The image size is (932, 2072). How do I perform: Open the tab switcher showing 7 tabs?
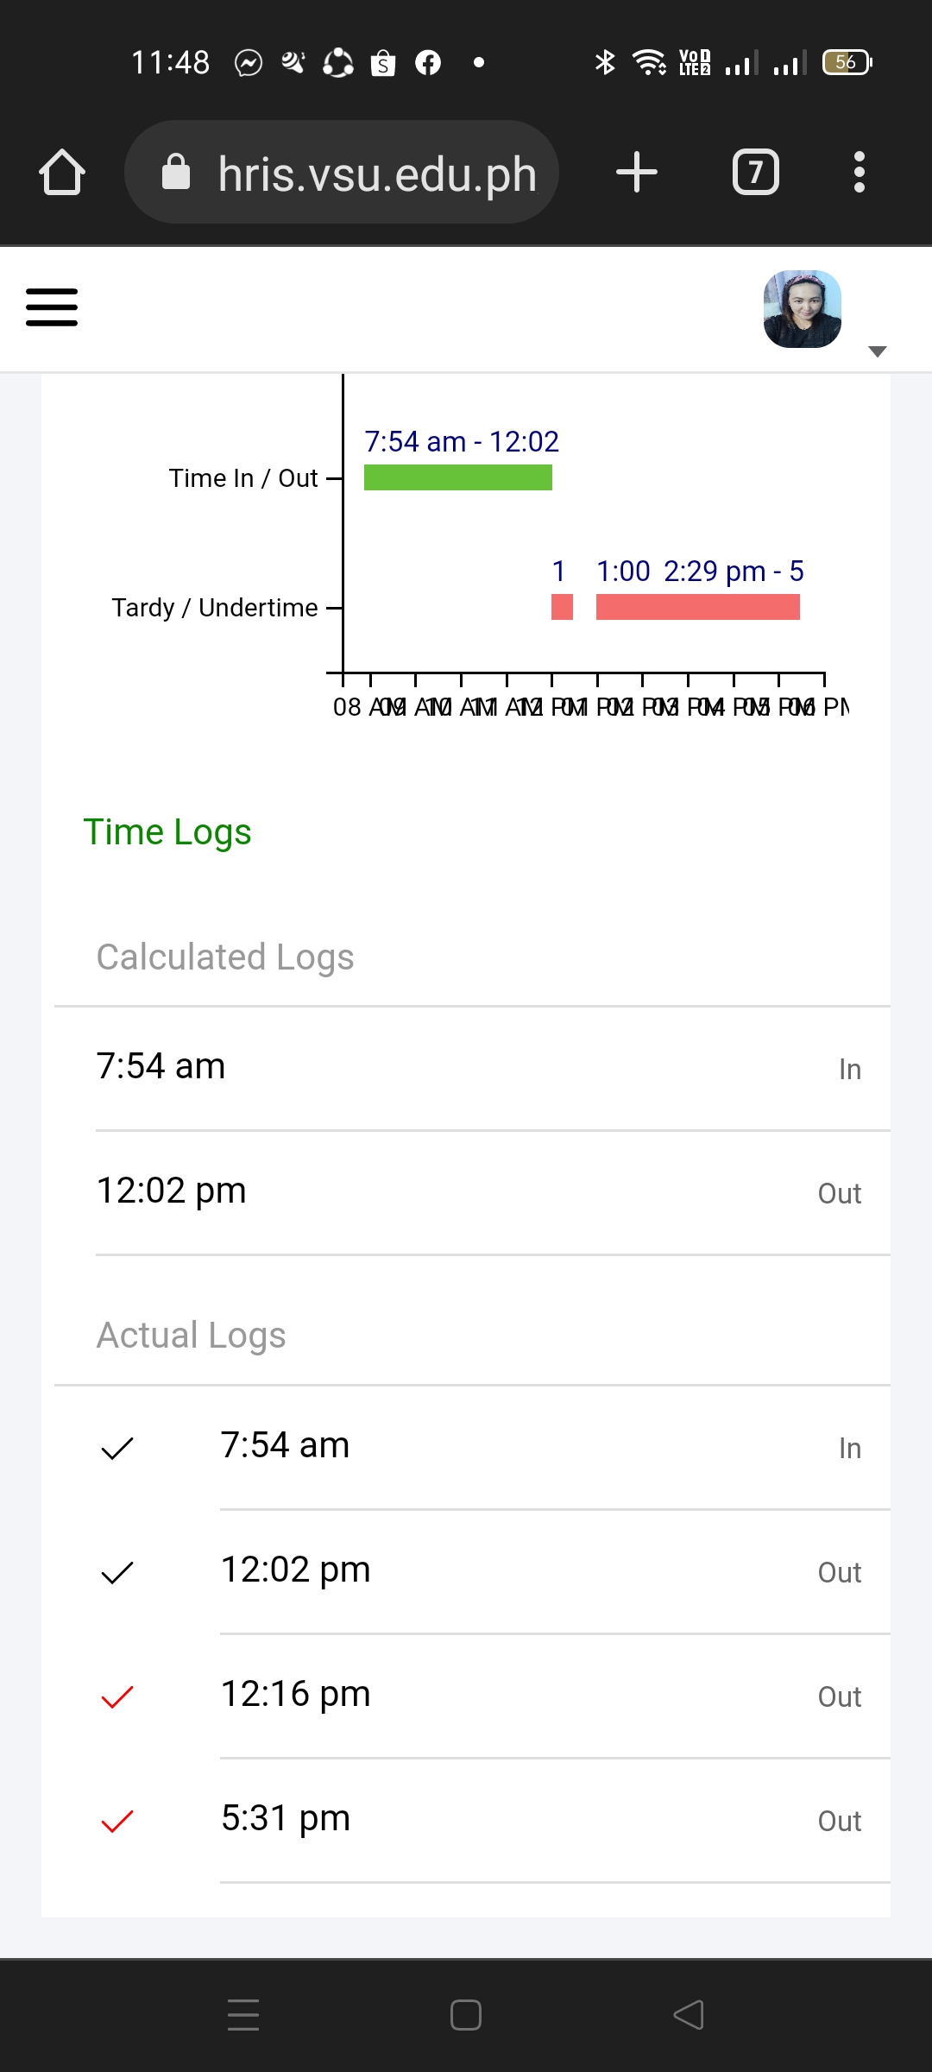point(755,173)
